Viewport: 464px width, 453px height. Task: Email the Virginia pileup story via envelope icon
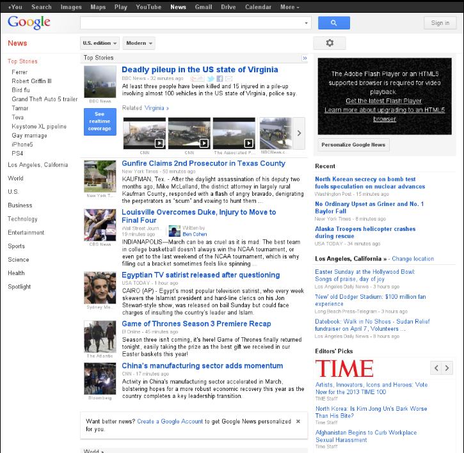228,79
